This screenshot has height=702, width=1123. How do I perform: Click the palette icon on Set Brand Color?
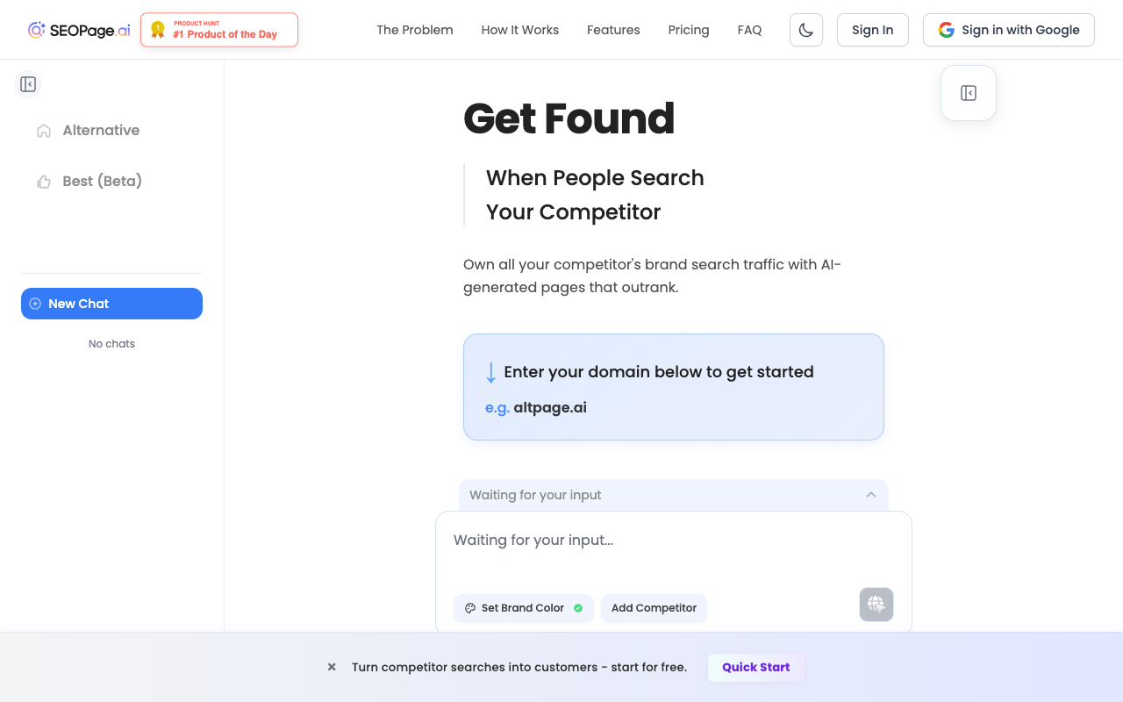pos(469,607)
